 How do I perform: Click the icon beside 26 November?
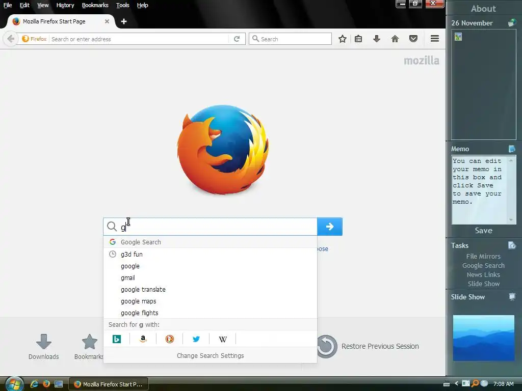pos(512,23)
